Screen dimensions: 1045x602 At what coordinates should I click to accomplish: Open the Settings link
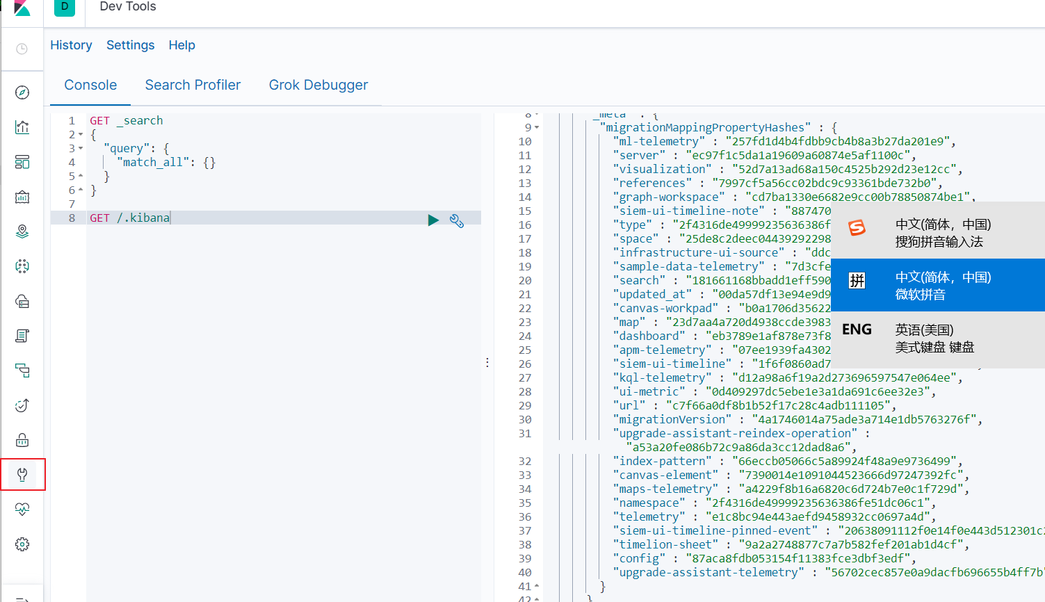click(130, 45)
